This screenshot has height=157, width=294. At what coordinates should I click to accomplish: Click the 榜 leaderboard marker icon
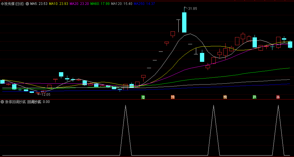pos(225,97)
